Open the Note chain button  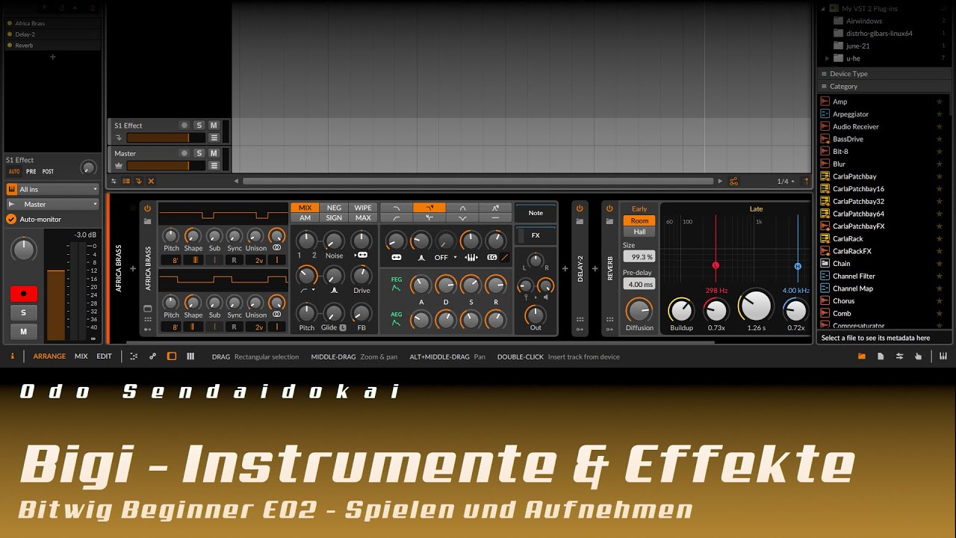[536, 213]
